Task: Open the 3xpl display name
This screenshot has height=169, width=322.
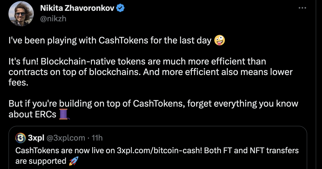Action: (x=36, y=138)
